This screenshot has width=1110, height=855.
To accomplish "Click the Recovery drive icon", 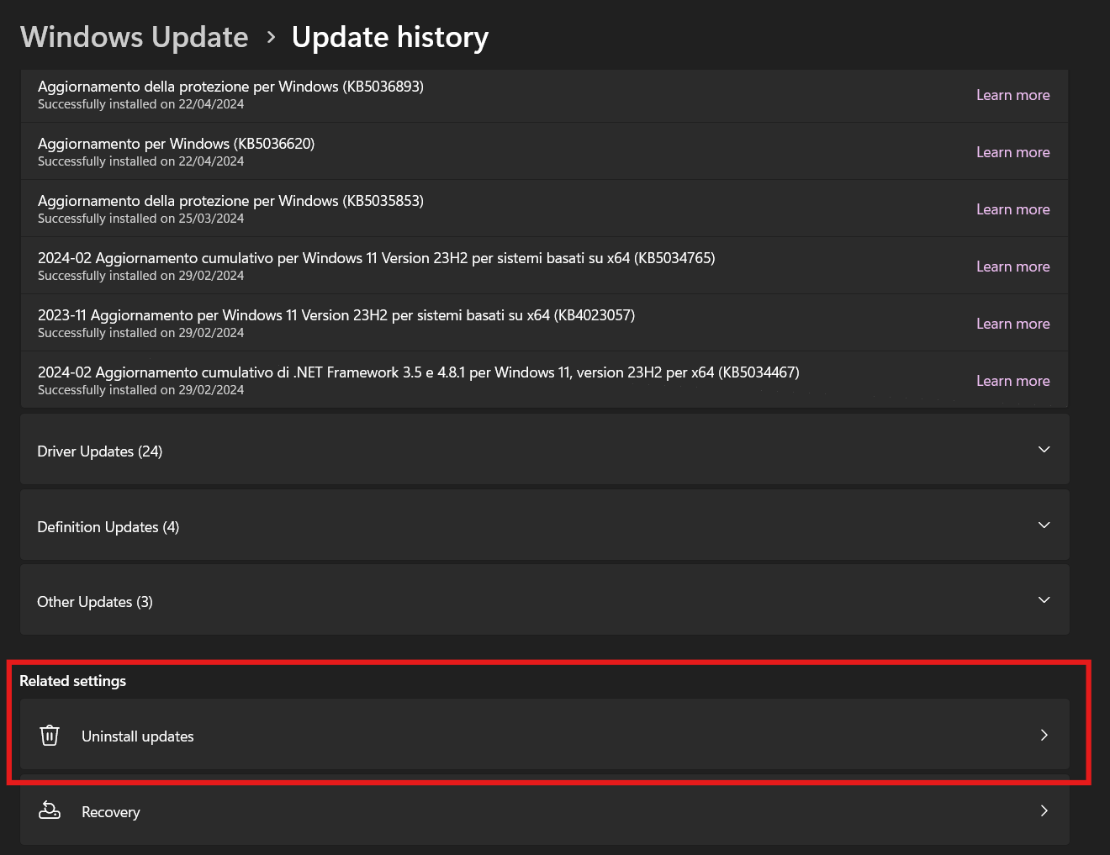I will (x=50, y=810).
